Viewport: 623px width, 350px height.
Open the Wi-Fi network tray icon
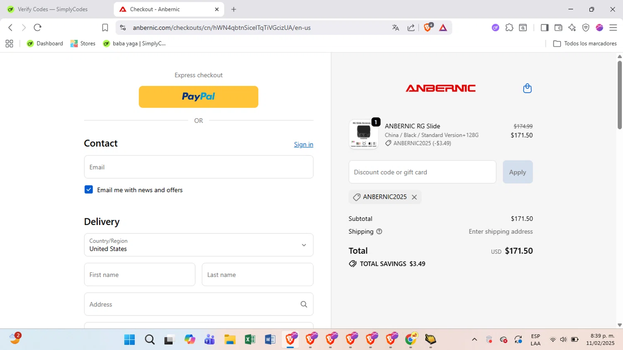553,340
